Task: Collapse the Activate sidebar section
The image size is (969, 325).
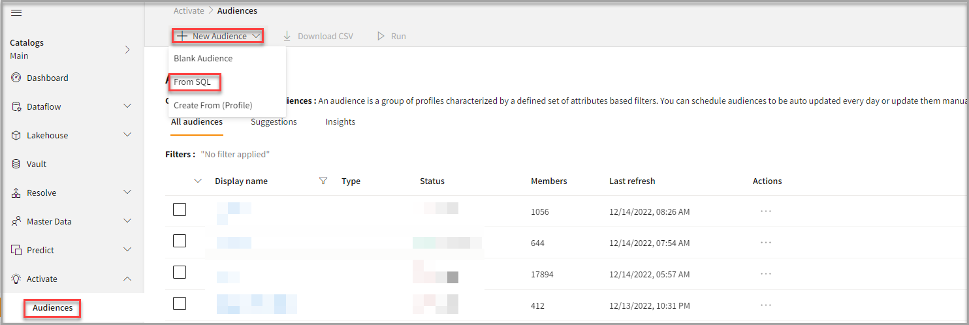Action: click(127, 279)
